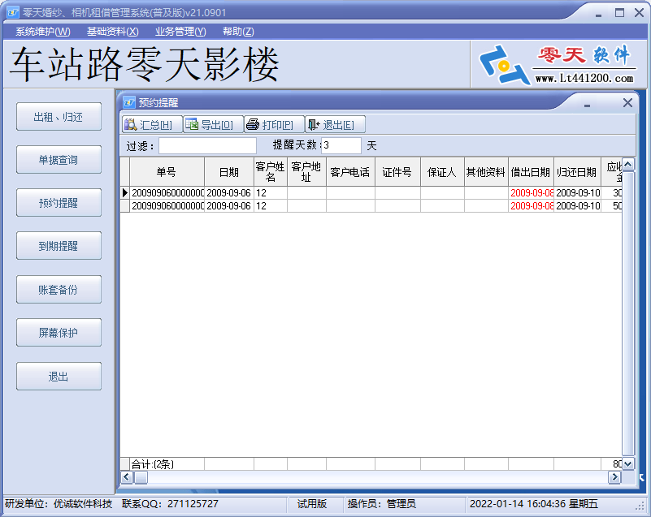Click the 过滤 filter input field

click(x=207, y=145)
